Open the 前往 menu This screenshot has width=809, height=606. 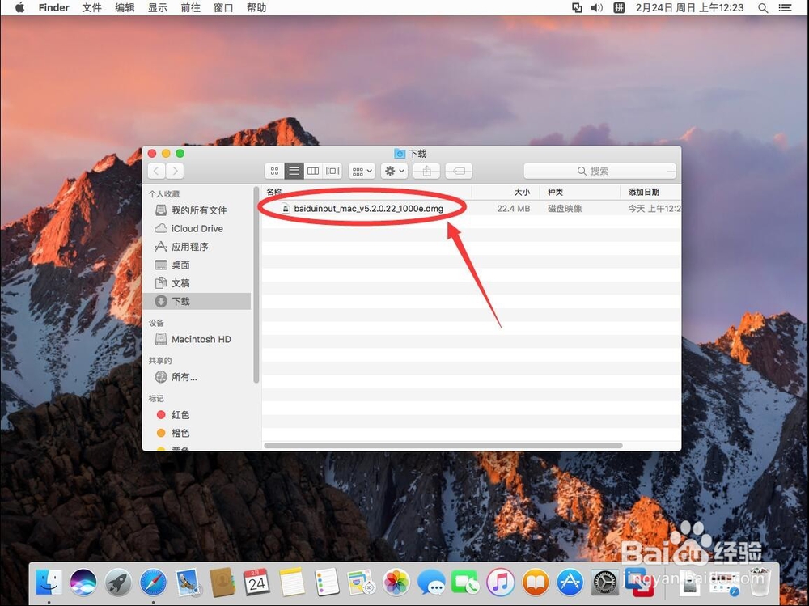[x=190, y=7]
